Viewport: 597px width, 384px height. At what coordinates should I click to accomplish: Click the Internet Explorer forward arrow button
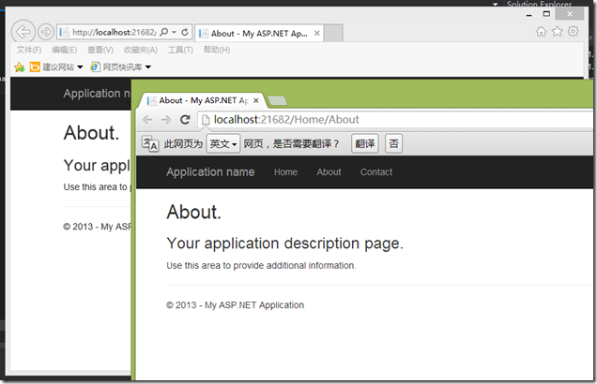(46, 33)
